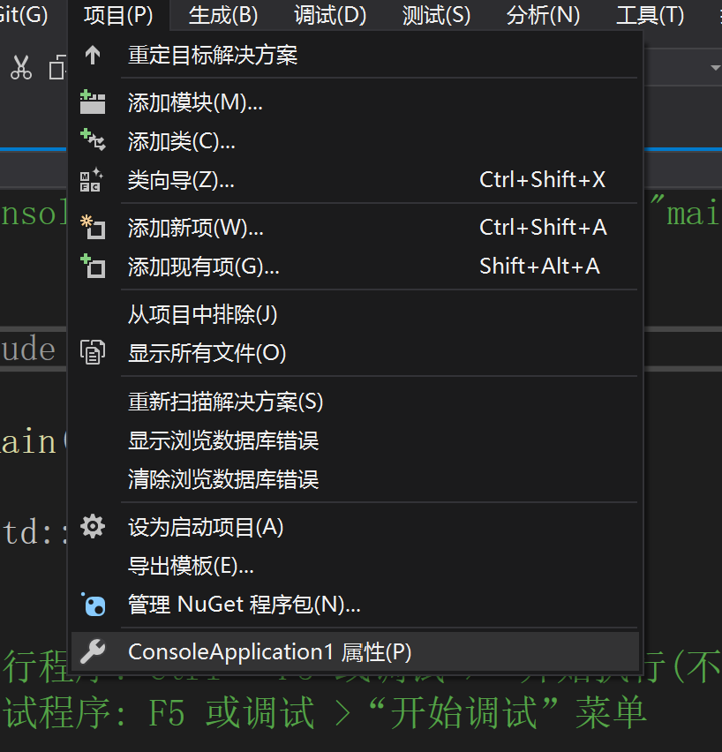Open the 工具(T) menu
722x752 pixels.
(650, 15)
